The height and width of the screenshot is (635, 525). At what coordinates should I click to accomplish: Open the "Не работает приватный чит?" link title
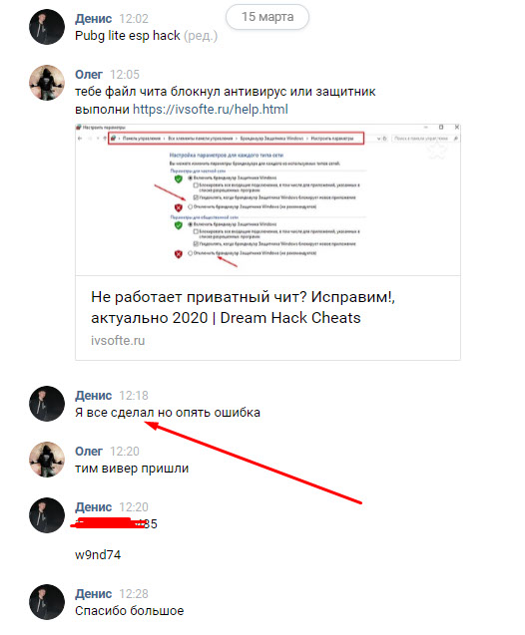pyautogui.click(x=243, y=307)
